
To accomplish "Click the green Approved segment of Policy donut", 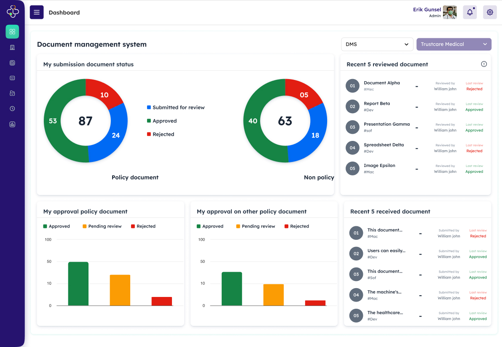I will tap(53, 121).
